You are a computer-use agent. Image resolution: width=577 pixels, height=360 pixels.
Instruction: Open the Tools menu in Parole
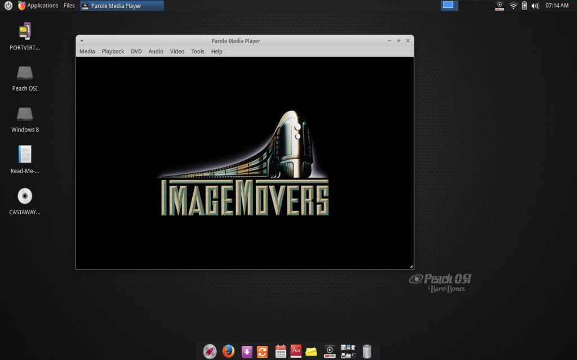click(197, 51)
